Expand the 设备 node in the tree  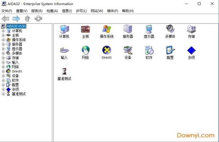[3, 76]
